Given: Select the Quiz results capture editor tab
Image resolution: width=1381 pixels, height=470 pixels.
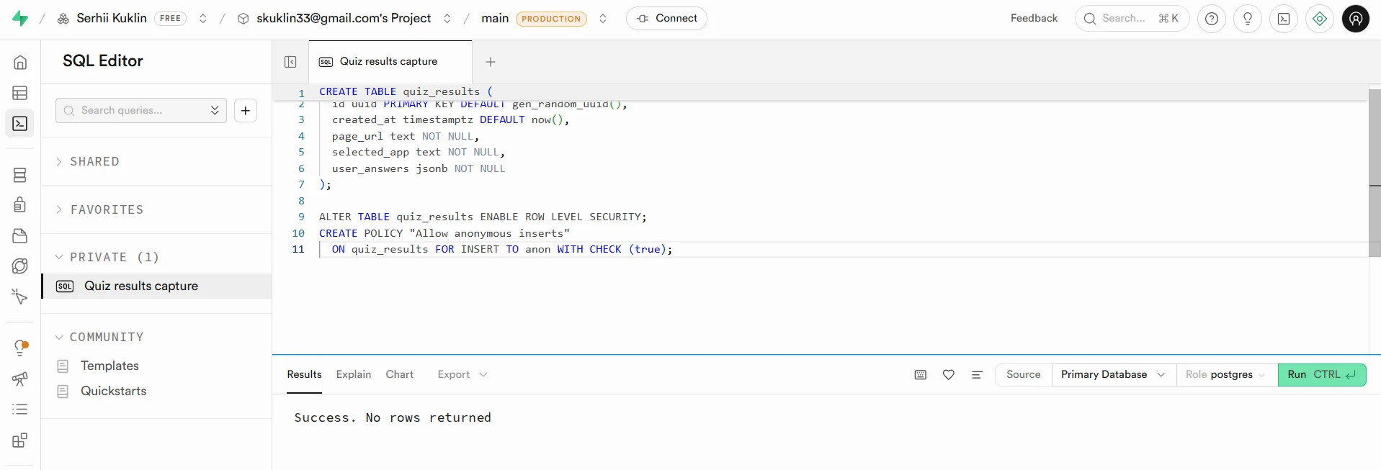Looking at the screenshot, I should [x=390, y=62].
